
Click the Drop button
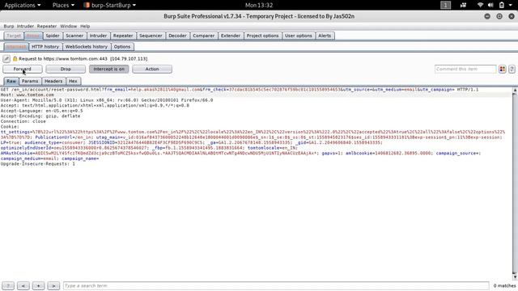click(66, 69)
